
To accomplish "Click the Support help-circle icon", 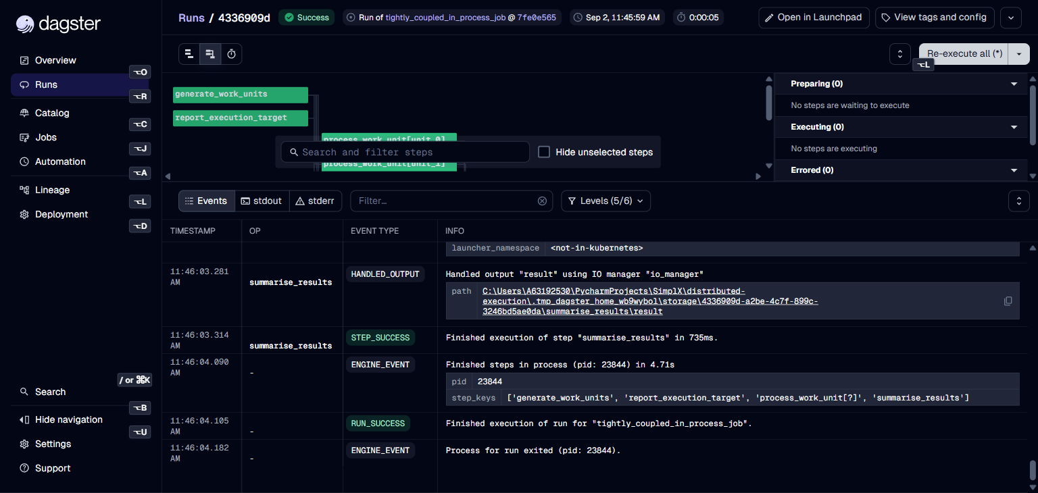I will pyautogui.click(x=24, y=468).
